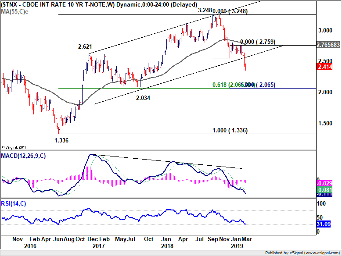Click the RSI(14,C) study label

[14, 203]
